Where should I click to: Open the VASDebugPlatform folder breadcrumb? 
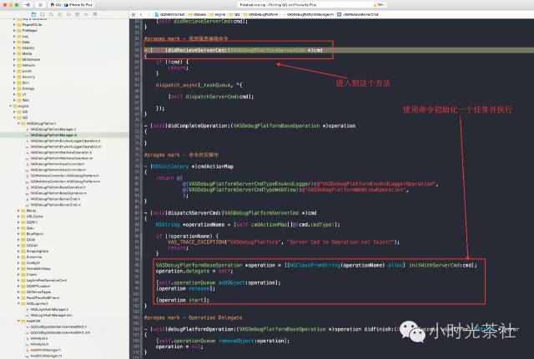coord(261,15)
